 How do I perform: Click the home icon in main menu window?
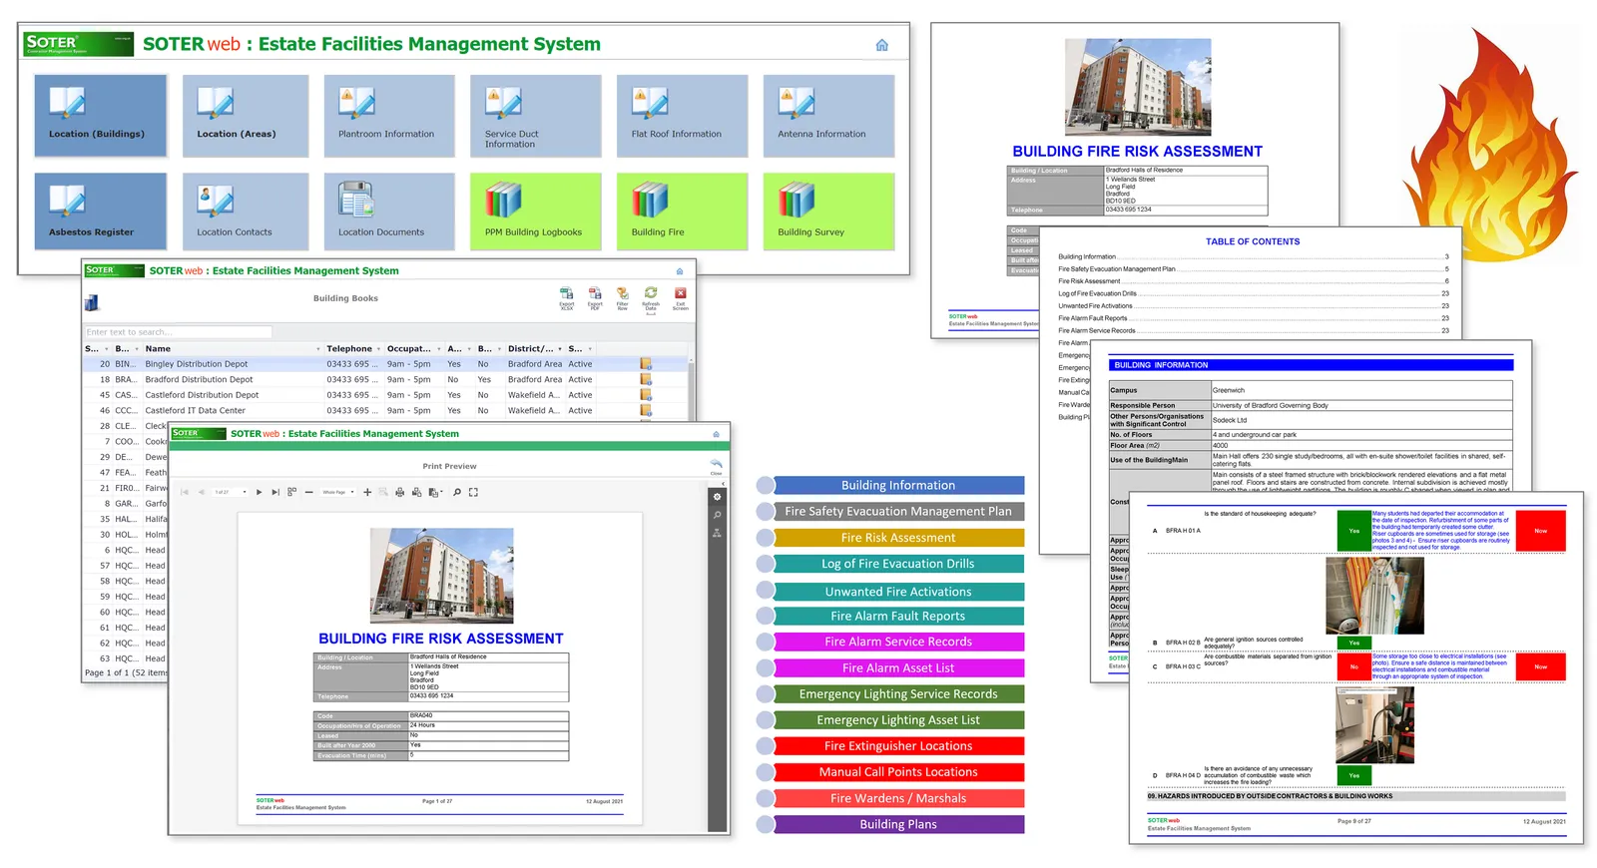882,45
